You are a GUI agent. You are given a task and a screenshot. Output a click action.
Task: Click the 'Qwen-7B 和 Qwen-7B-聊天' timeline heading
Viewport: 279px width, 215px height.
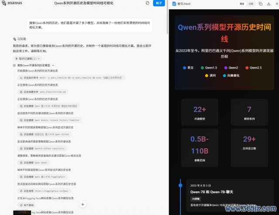point(211,192)
